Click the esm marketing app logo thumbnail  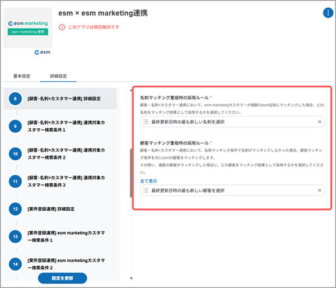coord(28,27)
